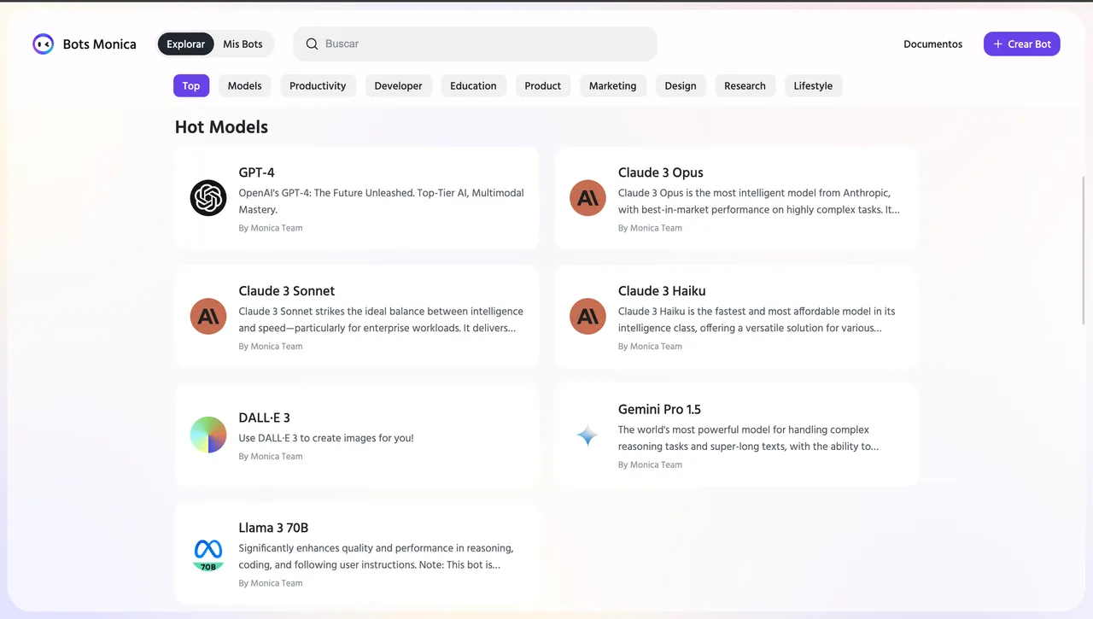Open the Gemini Pro 1.5 title
Image resolution: width=1093 pixels, height=619 pixels.
[659, 409]
